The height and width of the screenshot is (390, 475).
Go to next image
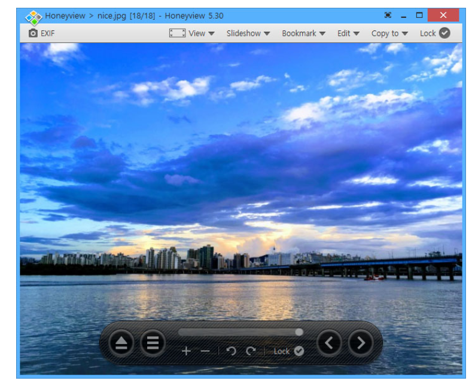pos(361,343)
